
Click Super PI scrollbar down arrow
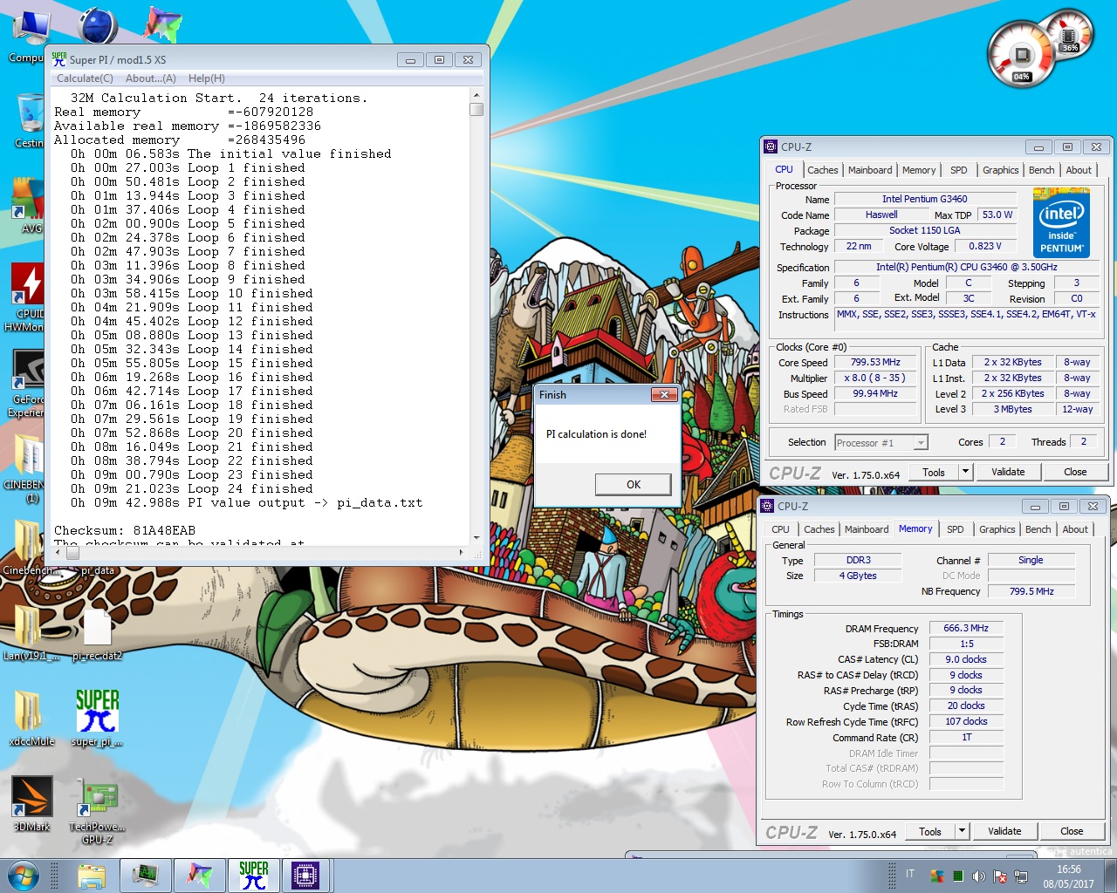(x=476, y=537)
